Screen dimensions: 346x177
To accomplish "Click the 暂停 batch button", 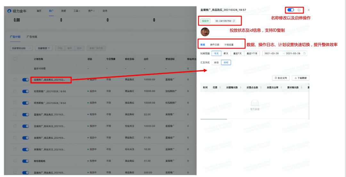I will coord(70,48).
